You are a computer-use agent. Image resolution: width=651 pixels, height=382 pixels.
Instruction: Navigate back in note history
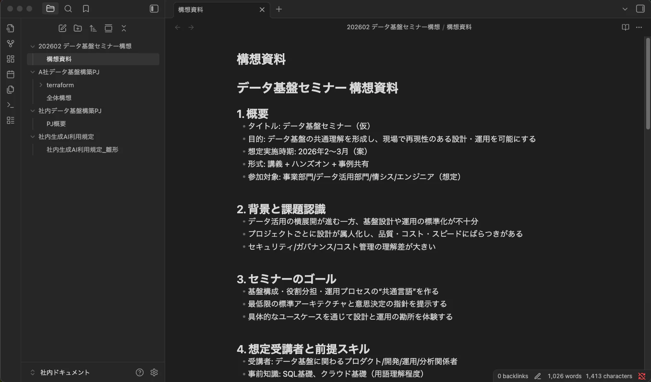(178, 27)
